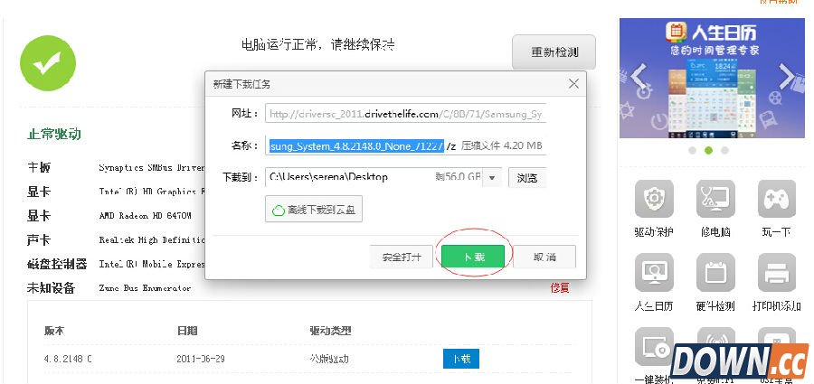814x384 pixels.
Task: Click the 公版驱动 driver type cell
Action: click(x=329, y=359)
